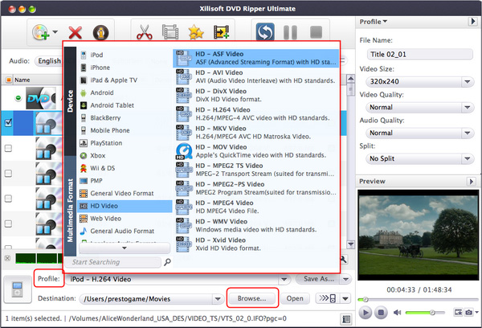Image resolution: width=482 pixels, height=328 pixels.
Task: Click the preview fullscreen toggle icon
Action: 458,312
